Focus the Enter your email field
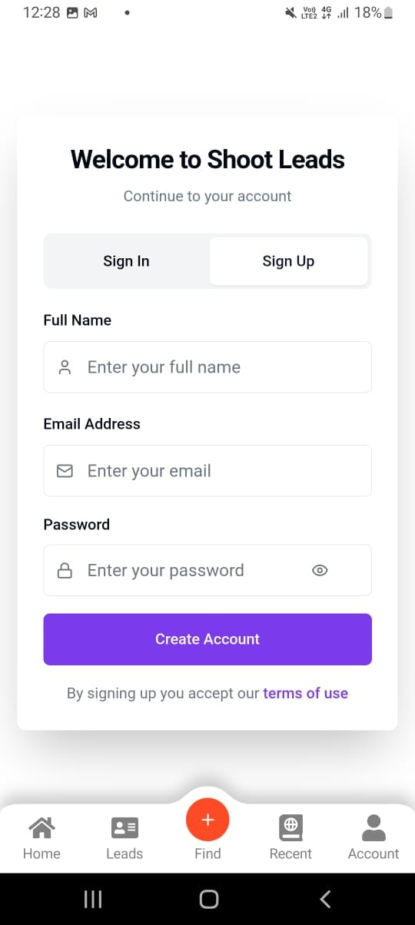 point(207,471)
